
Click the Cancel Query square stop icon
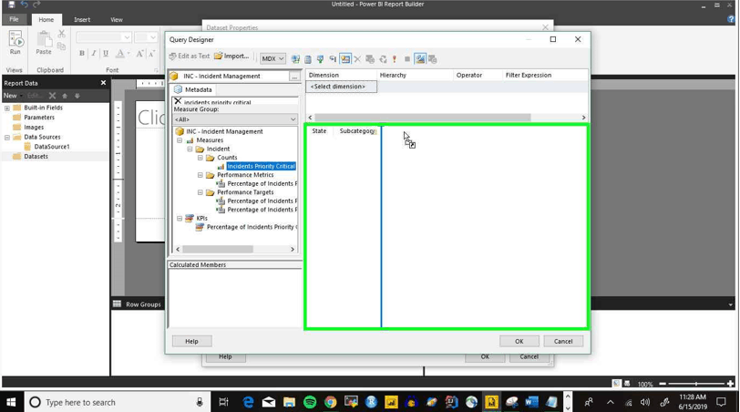[x=407, y=59]
